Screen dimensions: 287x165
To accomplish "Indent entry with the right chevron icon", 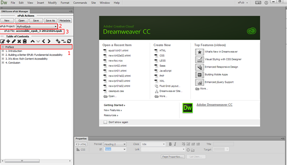I will click(49, 41).
